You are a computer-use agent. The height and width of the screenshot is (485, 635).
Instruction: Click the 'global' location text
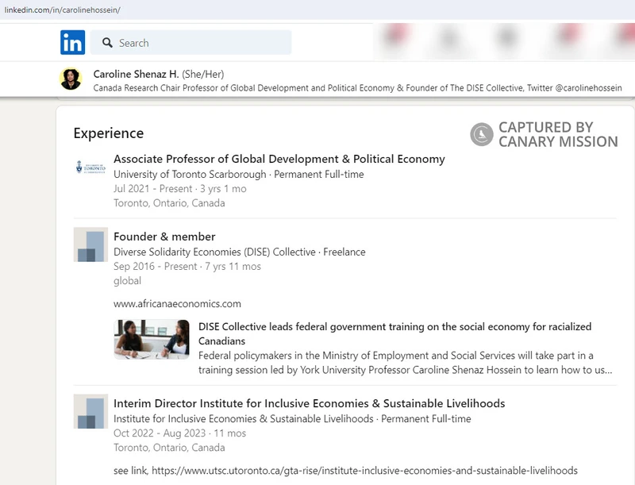[x=127, y=280]
